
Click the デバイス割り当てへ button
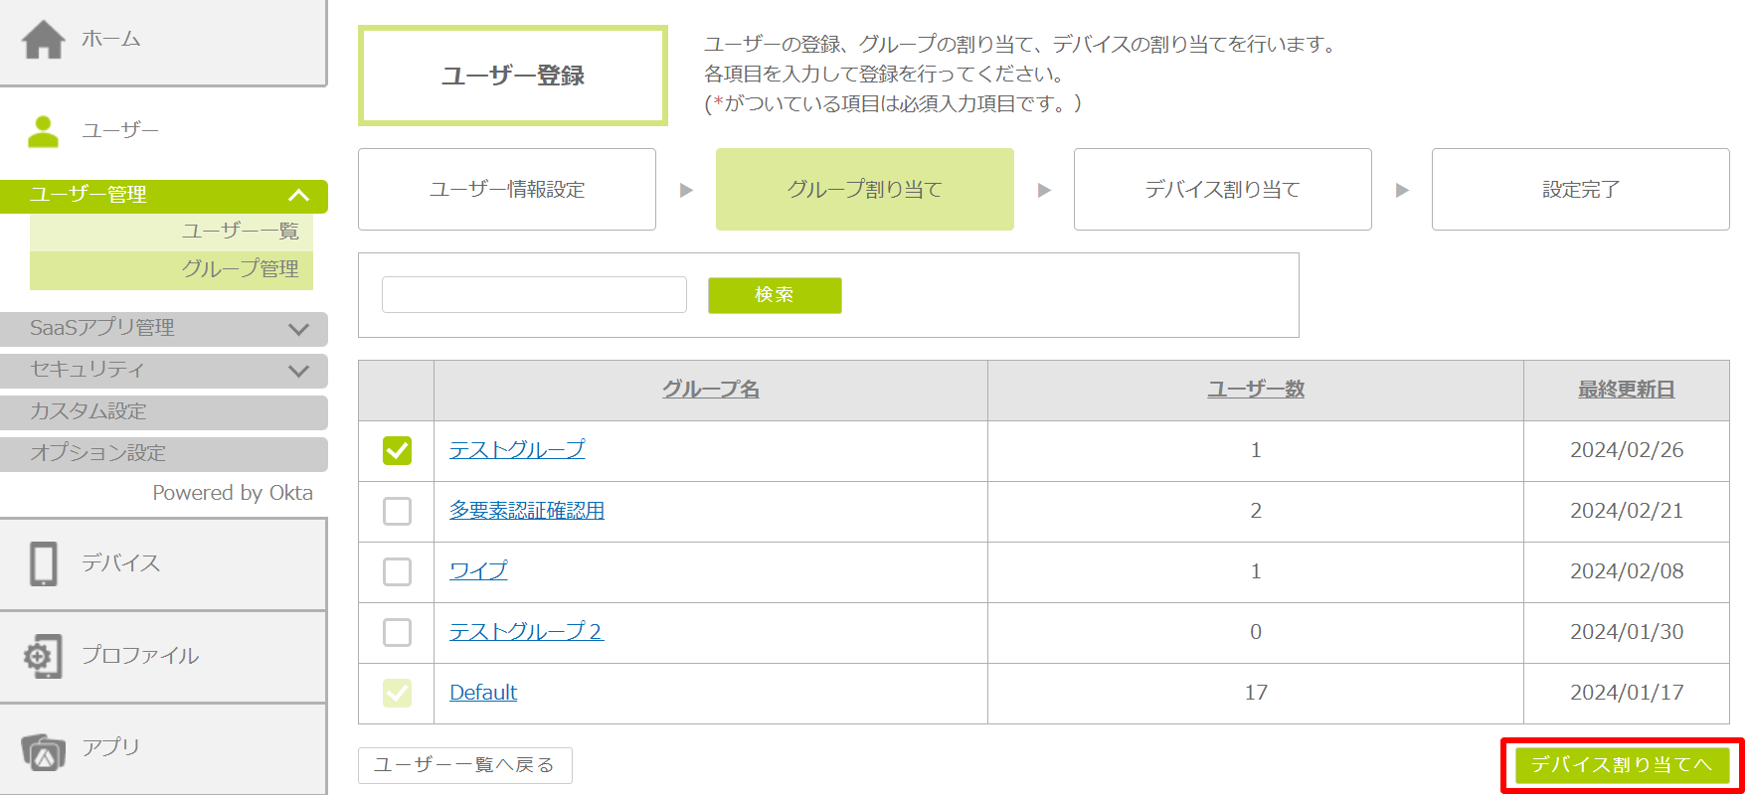pyautogui.click(x=1622, y=765)
